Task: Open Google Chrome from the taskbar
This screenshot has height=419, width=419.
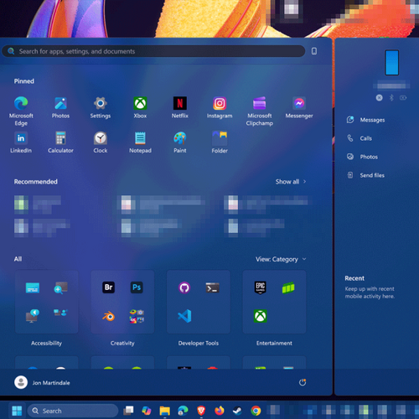Action: (256, 411)
